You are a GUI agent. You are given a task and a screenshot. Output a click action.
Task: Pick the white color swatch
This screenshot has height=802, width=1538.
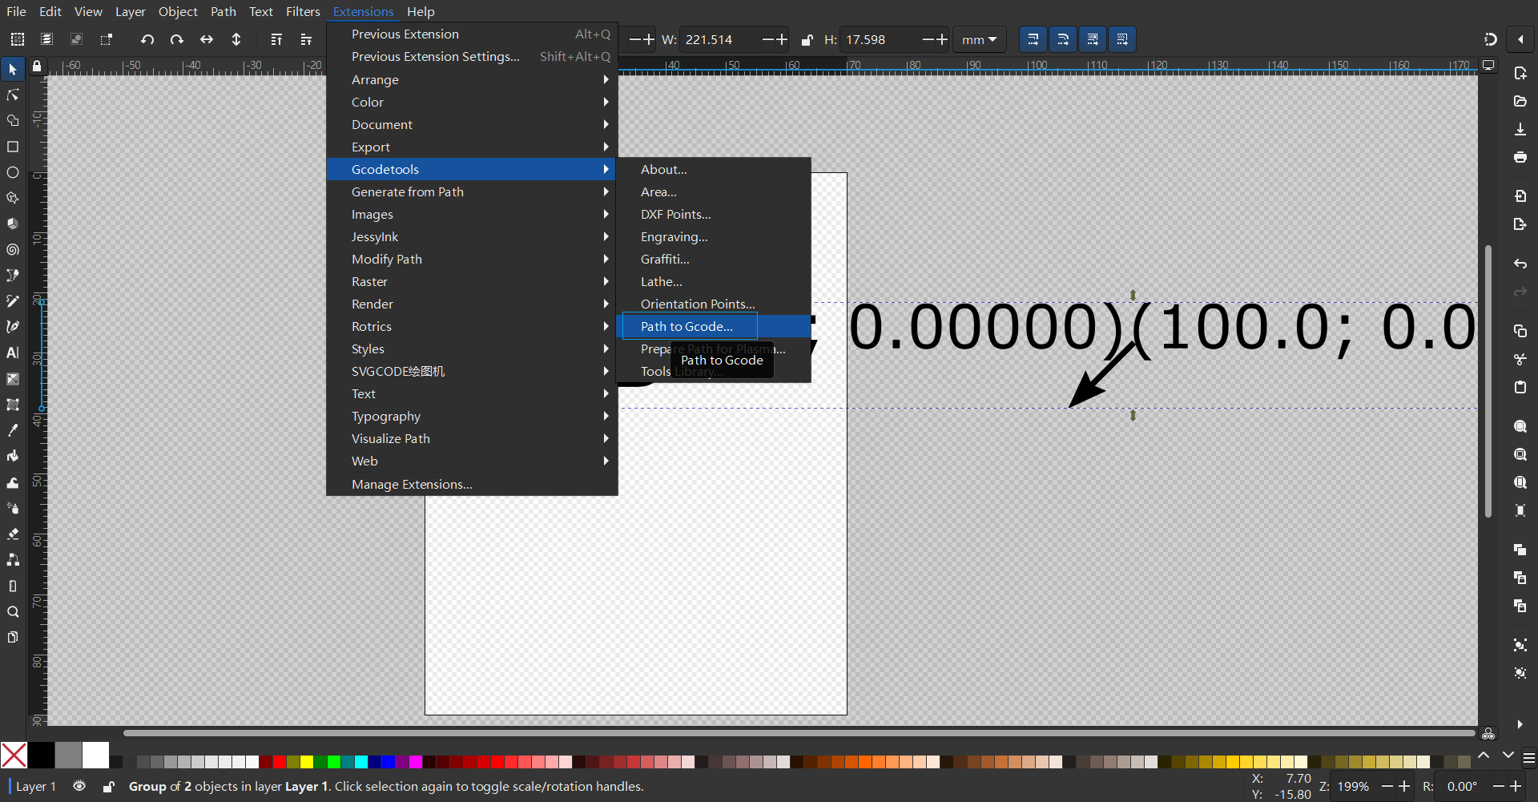tap(95, 756)
